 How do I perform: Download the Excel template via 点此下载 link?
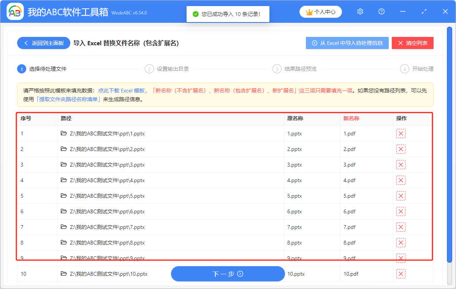coord(121,91)
